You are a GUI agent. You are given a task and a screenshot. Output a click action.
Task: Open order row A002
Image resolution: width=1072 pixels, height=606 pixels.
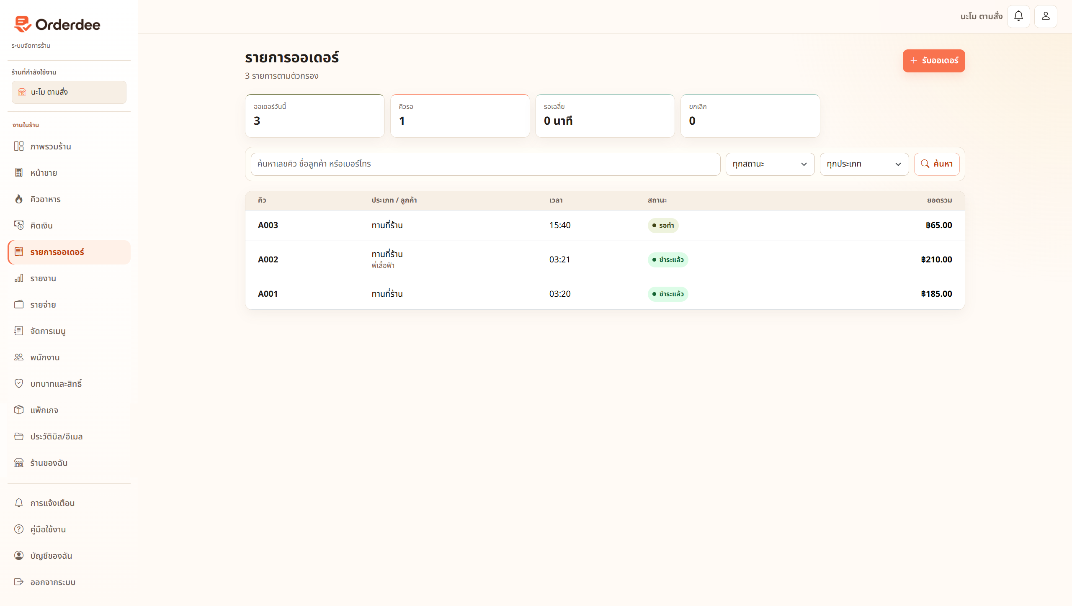[605, 259]
